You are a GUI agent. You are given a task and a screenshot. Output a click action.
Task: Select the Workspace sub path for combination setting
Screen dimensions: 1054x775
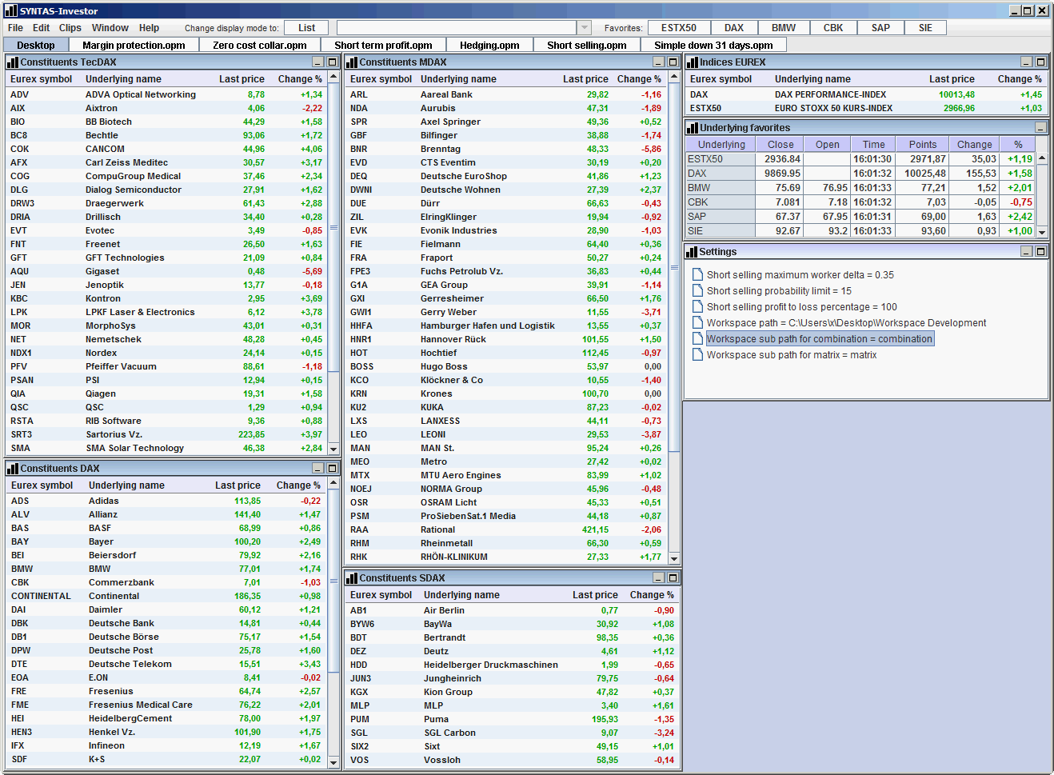[820, 339]
